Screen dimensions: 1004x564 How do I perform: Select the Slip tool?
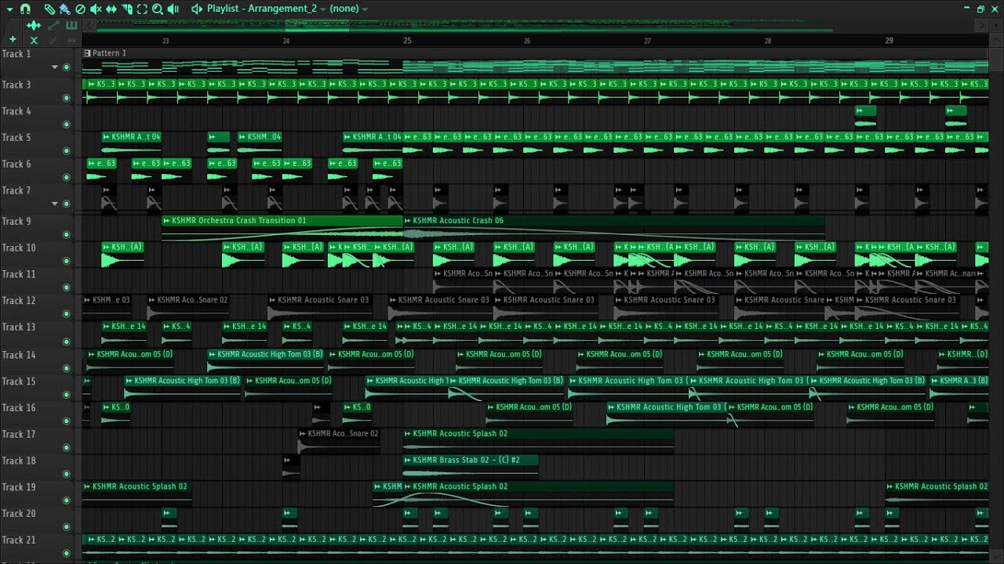point(111,9)
